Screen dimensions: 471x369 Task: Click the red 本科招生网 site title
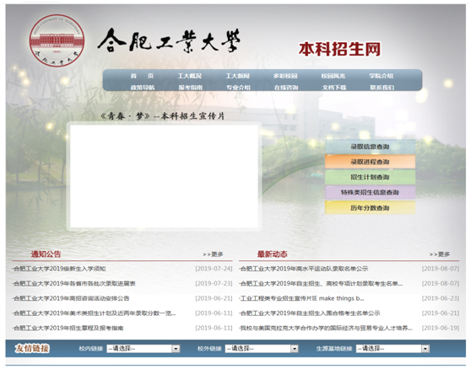(339, 49)
